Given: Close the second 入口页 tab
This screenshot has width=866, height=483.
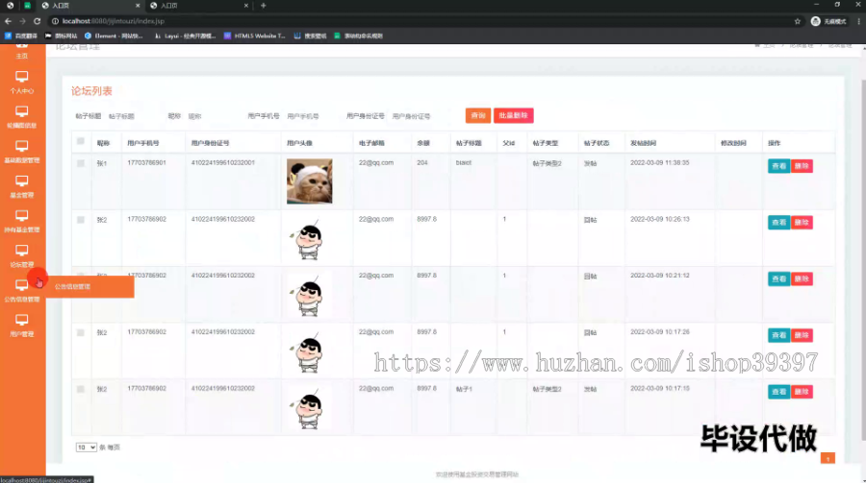Looking at the screenshot, I should tap(245, 6).
